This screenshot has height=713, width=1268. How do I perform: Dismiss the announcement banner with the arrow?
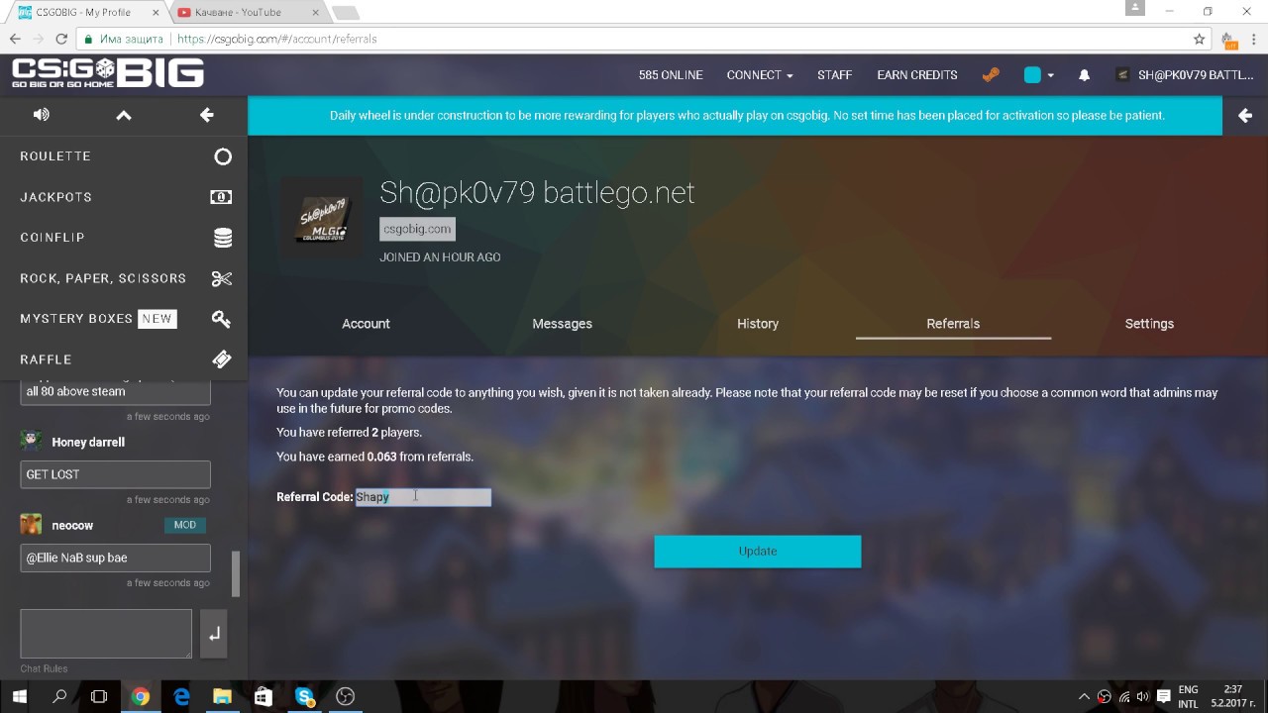tap(1245, 116)
